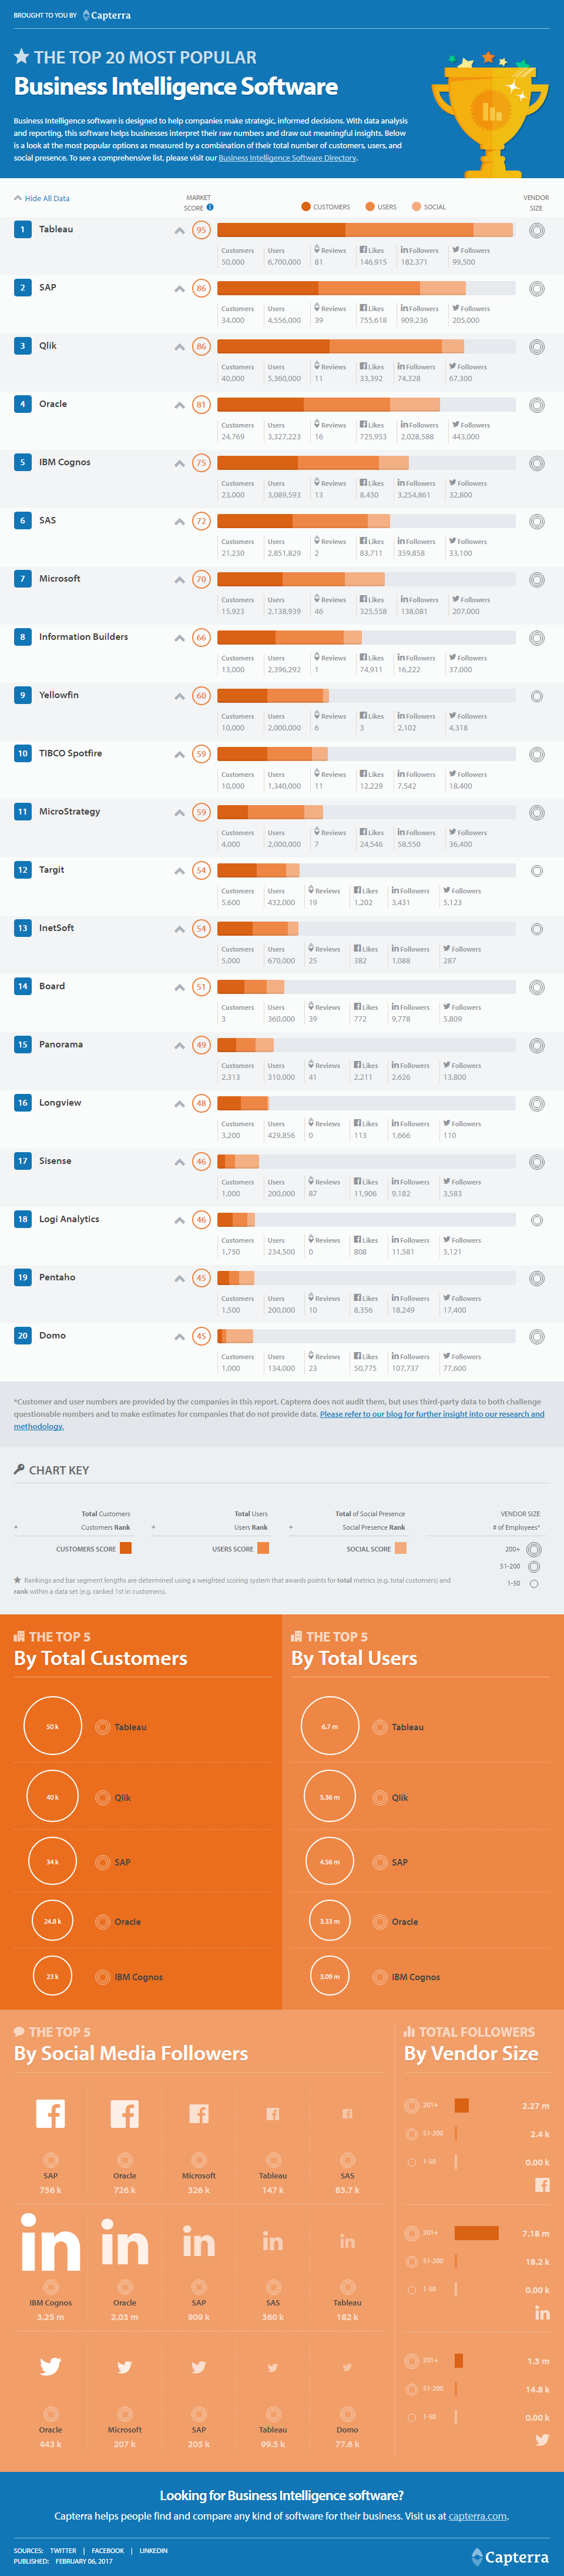Screen dimensions: 564x2576
Task: Toggle the Social legend filter
Action: (429, 207)
